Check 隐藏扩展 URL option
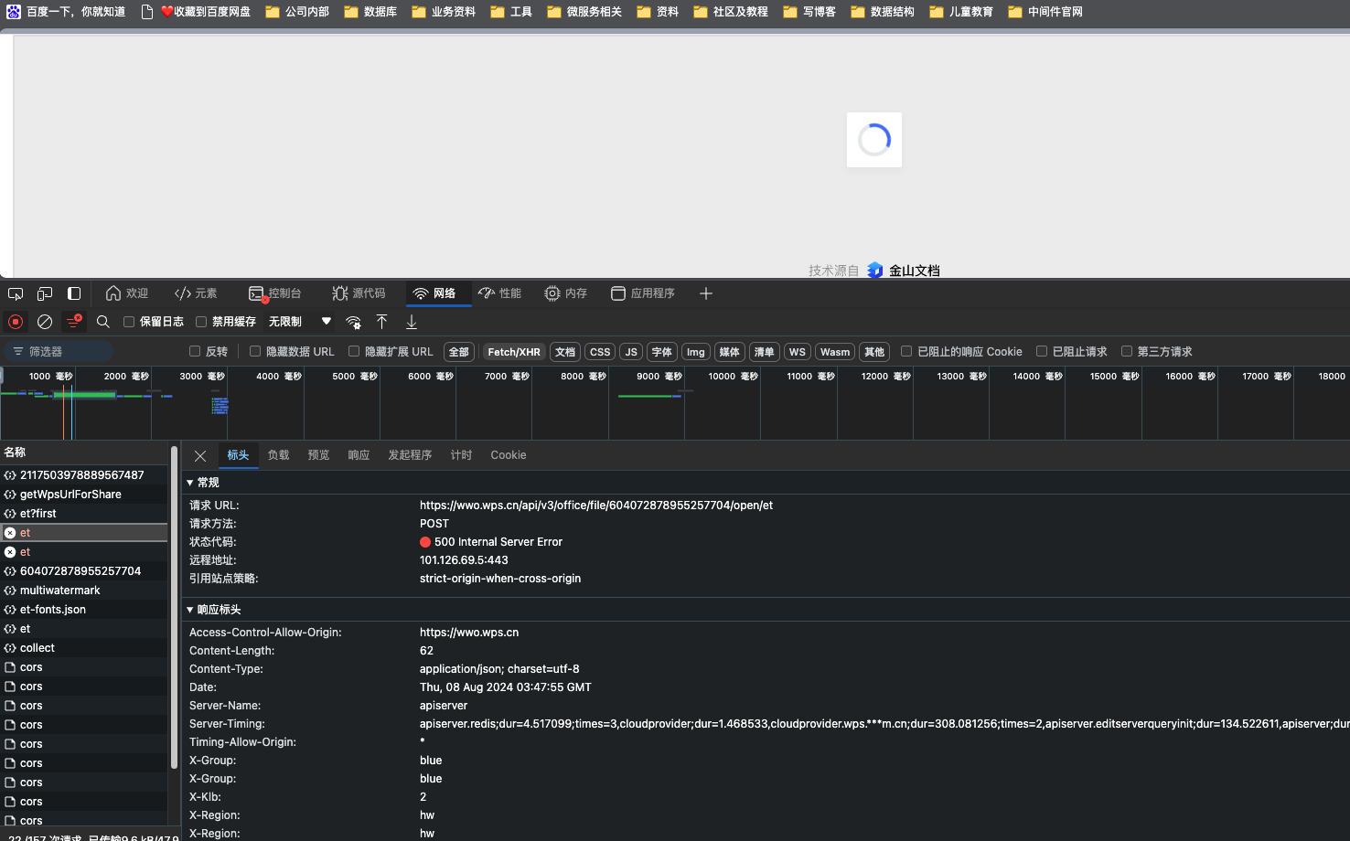This screenshot has height=841, width=1350. 354,351
